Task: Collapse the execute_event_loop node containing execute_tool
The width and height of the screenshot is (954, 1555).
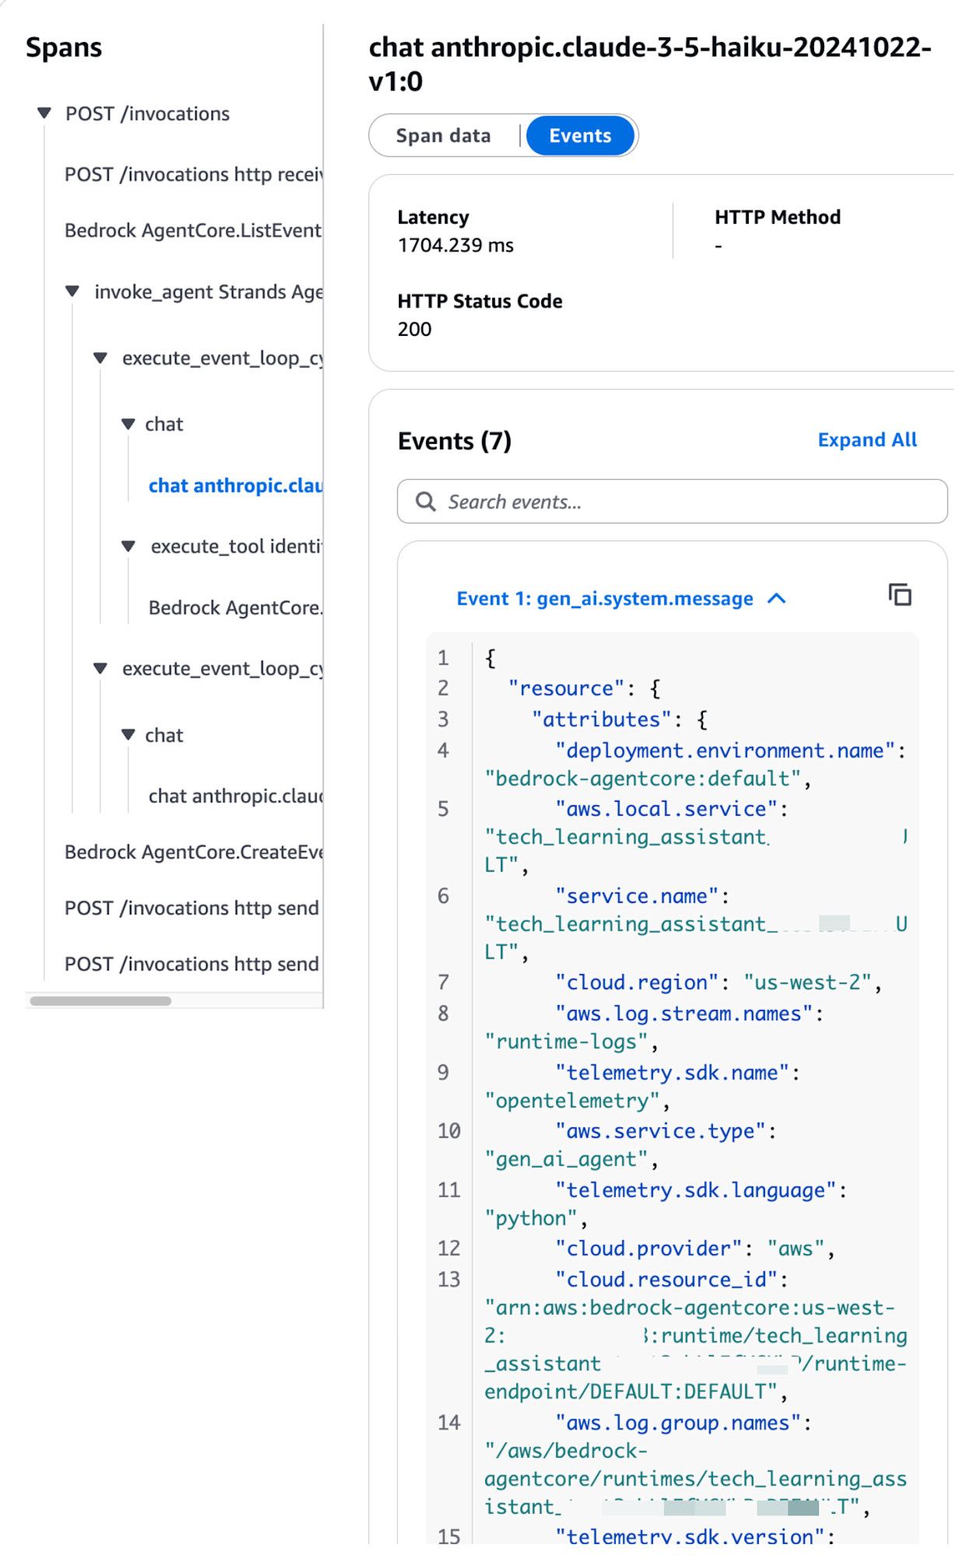Action: [x=100, y=358]
